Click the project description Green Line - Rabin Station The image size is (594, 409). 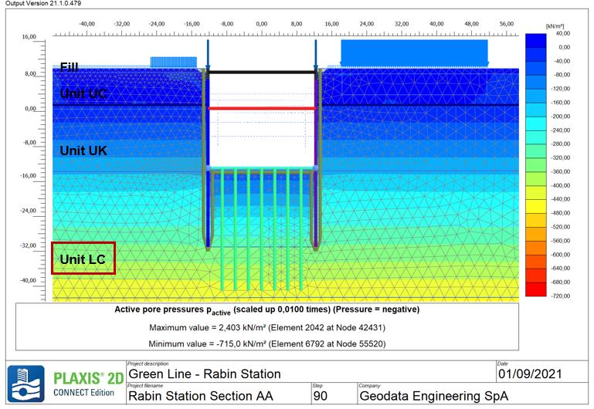pos(199,374)
